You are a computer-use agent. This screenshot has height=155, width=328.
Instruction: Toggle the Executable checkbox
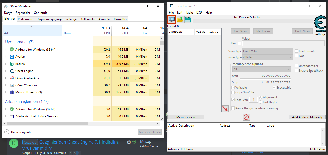coord(274,88)
